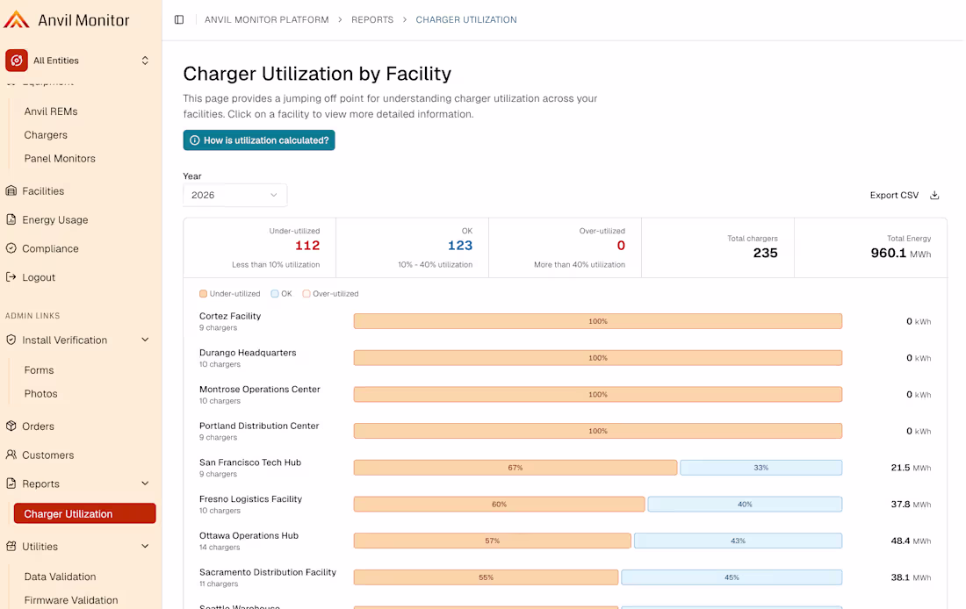Open the Year 2026 dropdown
966x609 pixels.
(234, 195)
